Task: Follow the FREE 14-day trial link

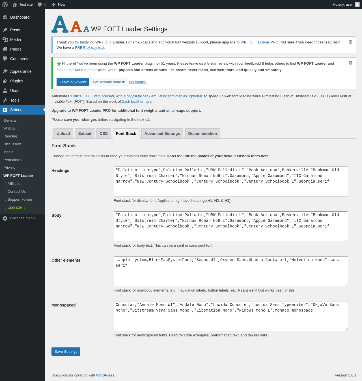Action: pyautogui.click(x=90, y=48)
